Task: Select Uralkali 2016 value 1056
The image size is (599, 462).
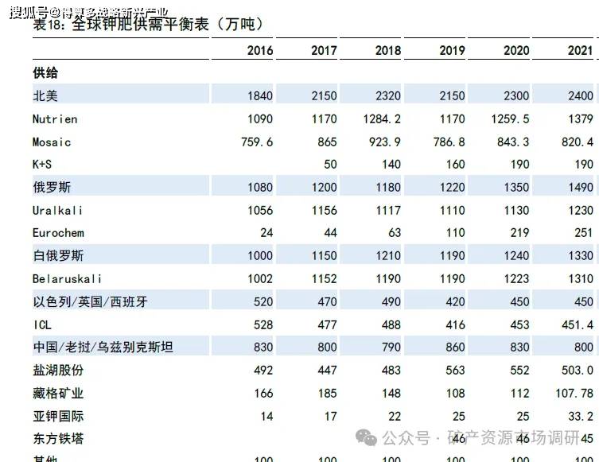Action: (260, 211)
